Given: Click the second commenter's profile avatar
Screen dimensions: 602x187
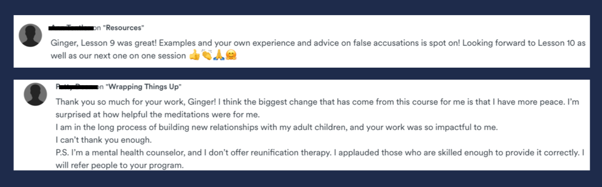Looking at the screenshot, I should 35,94.
